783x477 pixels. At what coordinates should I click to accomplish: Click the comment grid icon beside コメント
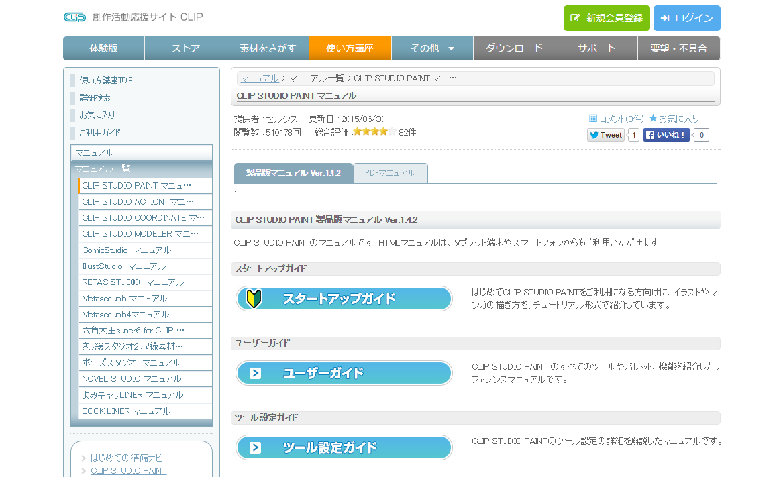(593, 118)
